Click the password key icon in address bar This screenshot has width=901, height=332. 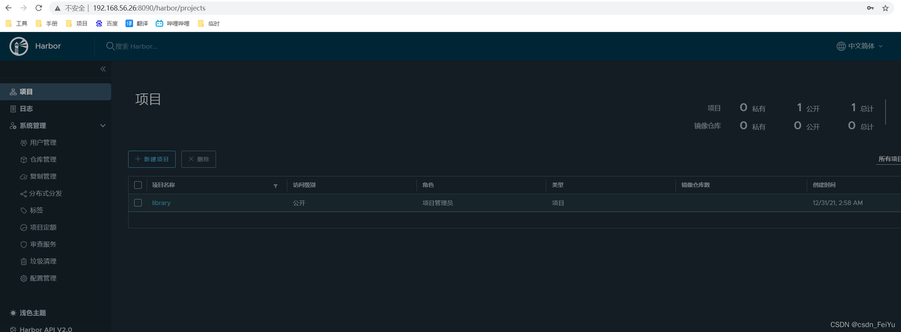870,8
